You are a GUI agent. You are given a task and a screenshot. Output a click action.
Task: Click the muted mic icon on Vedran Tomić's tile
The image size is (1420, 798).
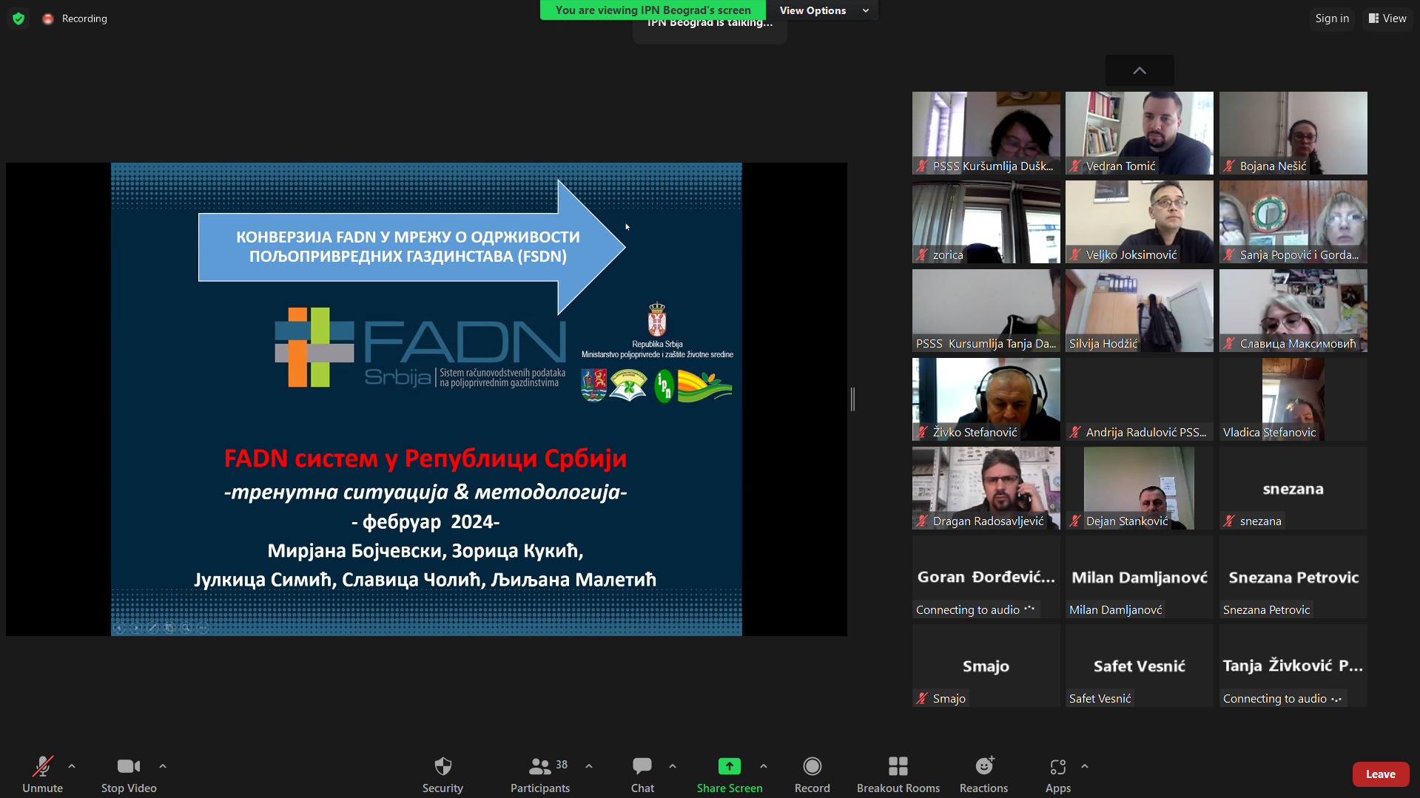click(x=1075, y=166)
